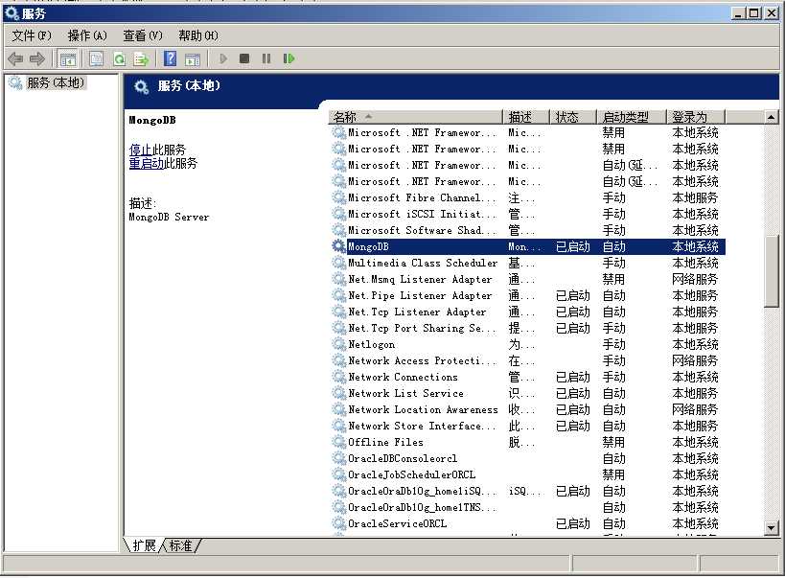Image resolution: width=785 pixels, height=578 pixels.
Task: Click gear icon of Net.Pipe Listener Adapter
Action: point(339,295)
